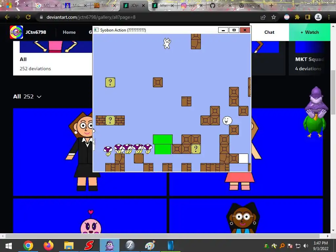Click the green pipe in Syobon Action
Screen dimensions: 336x252
tap(163, 144)
